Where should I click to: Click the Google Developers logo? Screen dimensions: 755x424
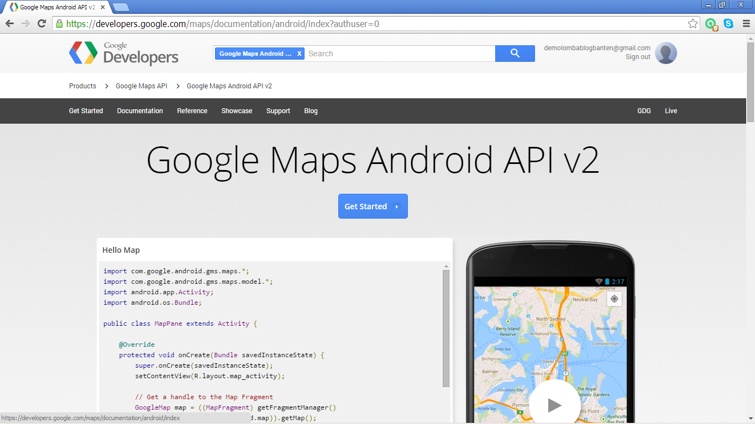point(124,54)
